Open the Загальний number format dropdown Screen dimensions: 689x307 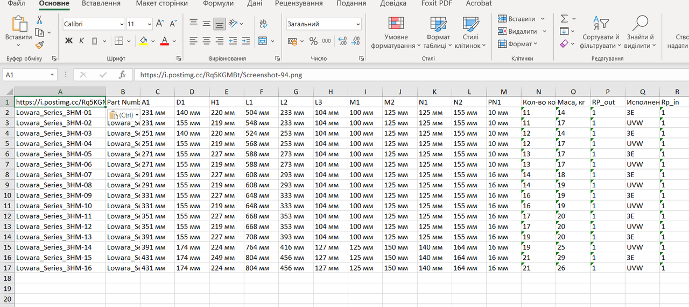pyautogui.click(x=358, y=24)
